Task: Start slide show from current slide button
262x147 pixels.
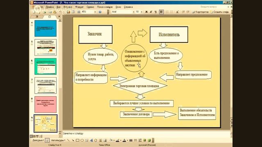Action: (37, 136)
